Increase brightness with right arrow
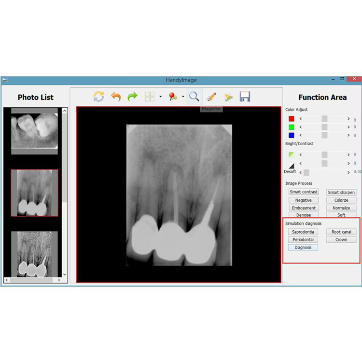The image size is (362, 362). [348, 154]
